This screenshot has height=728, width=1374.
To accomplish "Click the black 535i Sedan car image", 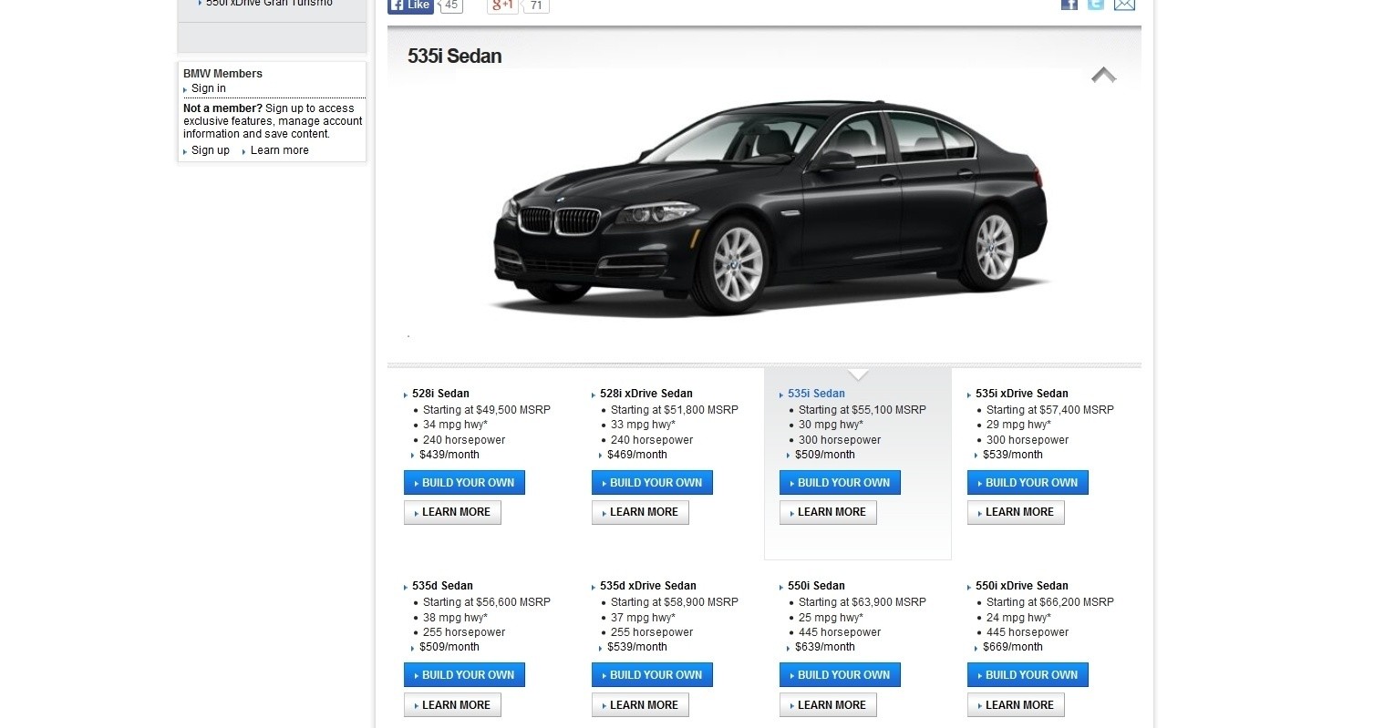I will click(770, 208).
